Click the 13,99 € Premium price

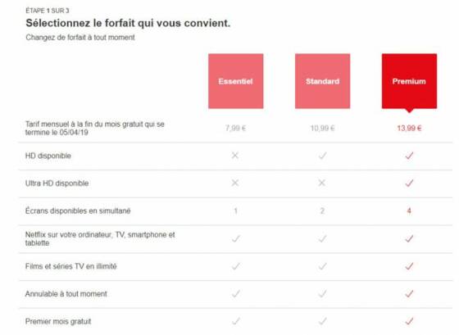point(409,128)
